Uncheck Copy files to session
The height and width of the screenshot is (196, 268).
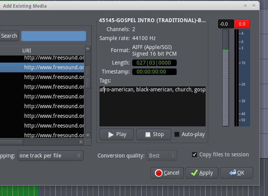(x=194, y=154)
